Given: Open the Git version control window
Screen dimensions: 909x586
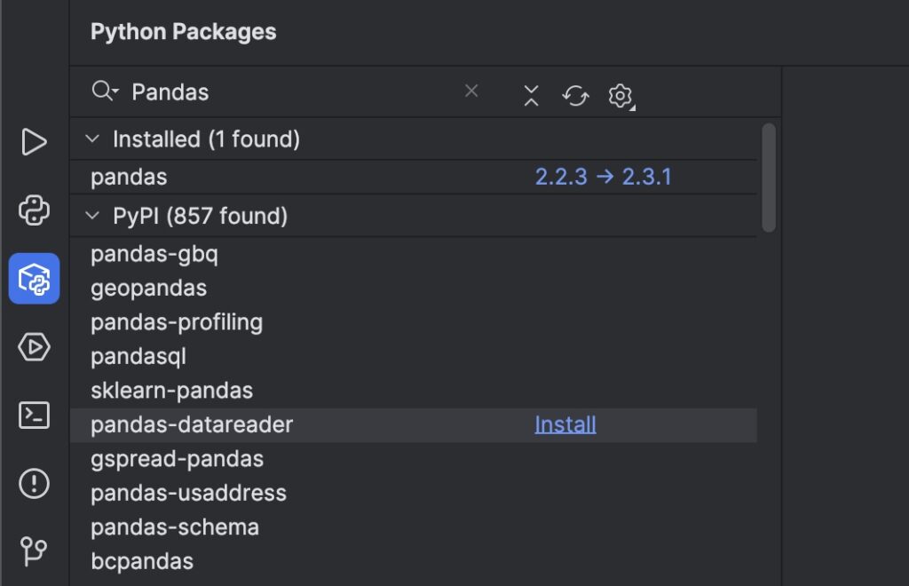Looking at the screenshot, I should point(34,551).
